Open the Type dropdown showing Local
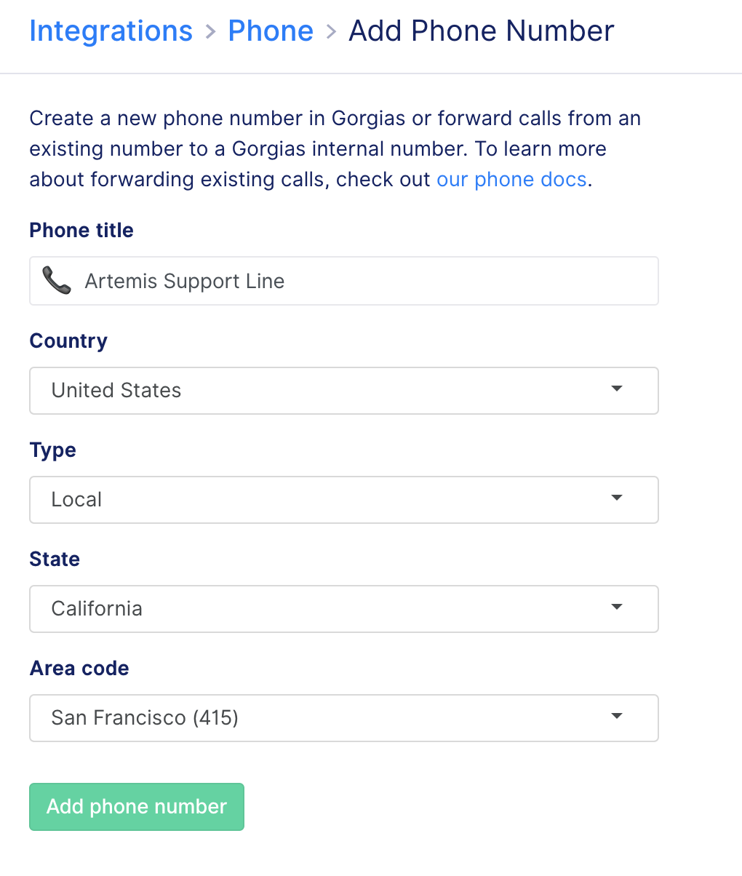 344,500
